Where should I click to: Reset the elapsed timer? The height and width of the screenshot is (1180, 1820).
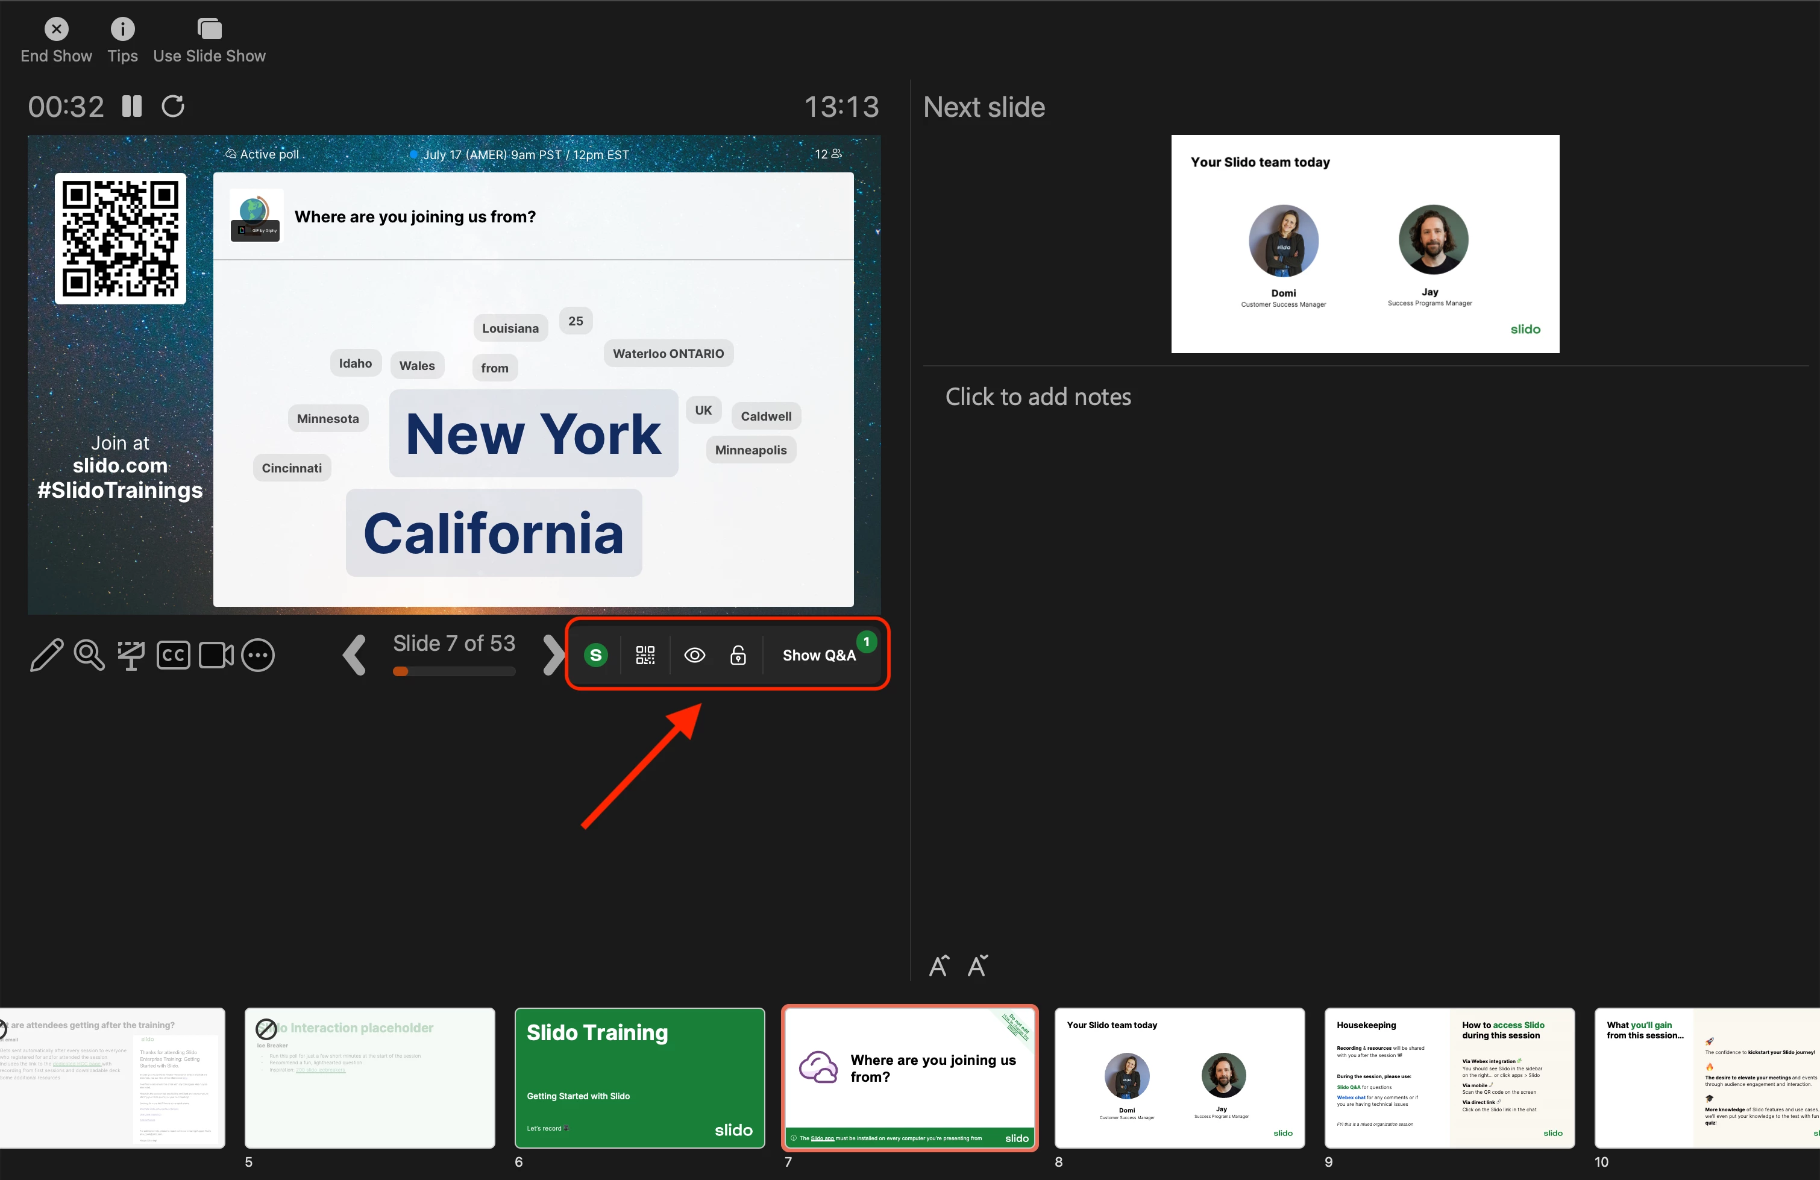click(x=173, y=106)
